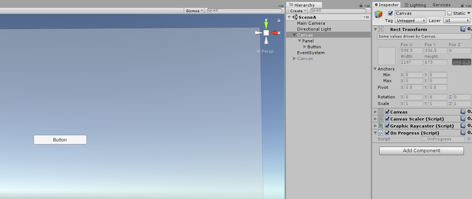Collapse the Anchors foldout

(x=375, y=69)
